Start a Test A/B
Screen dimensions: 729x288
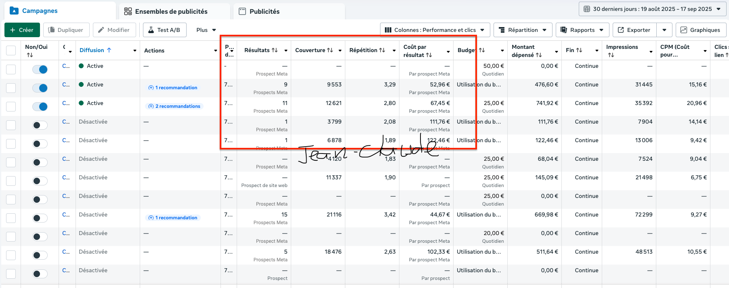coord(164,30)
